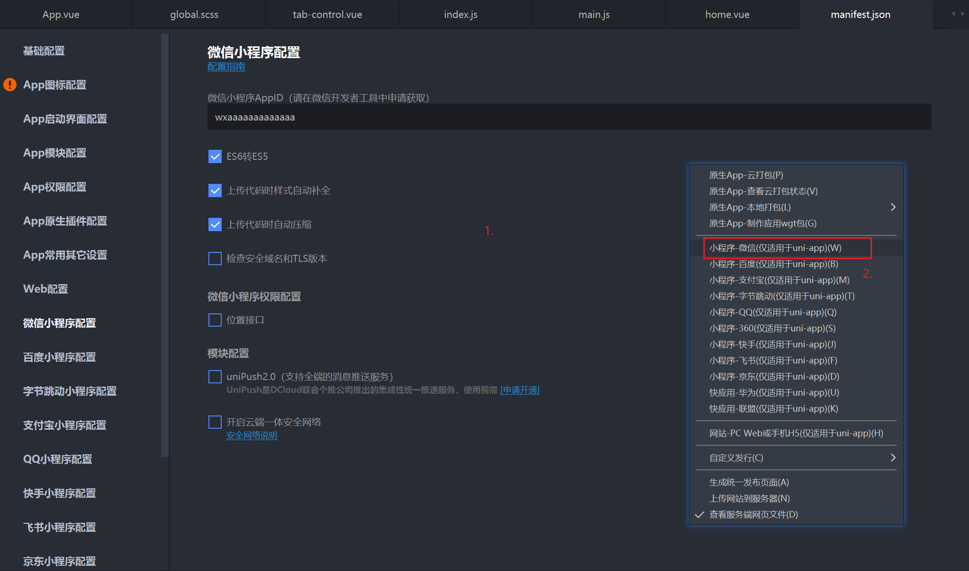Click 生成统一发布页面(A) menu item

[796, 482]
